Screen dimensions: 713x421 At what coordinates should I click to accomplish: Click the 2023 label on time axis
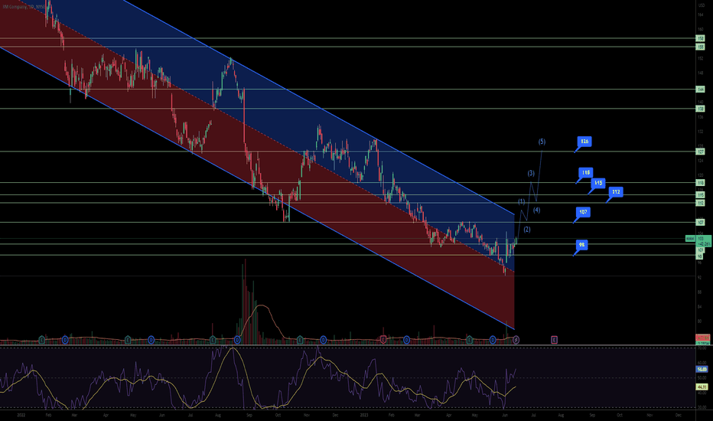click(x=364, y=415)
